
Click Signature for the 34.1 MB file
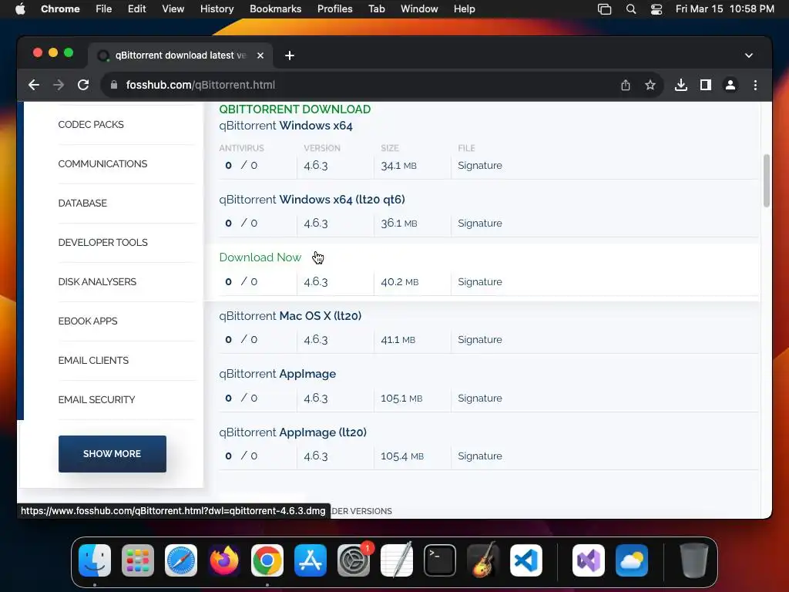tap(479, 165)
